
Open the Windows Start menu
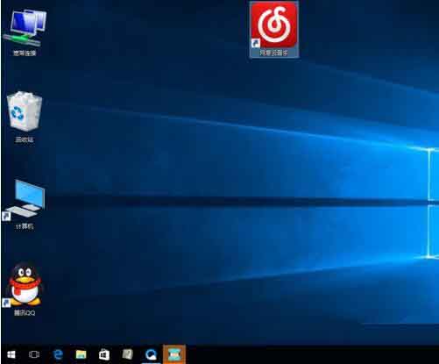[11, 354]
